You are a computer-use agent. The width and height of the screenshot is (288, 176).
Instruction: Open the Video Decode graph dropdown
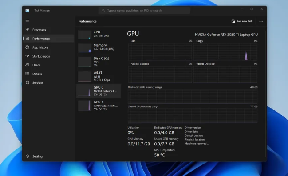(205, 64)
